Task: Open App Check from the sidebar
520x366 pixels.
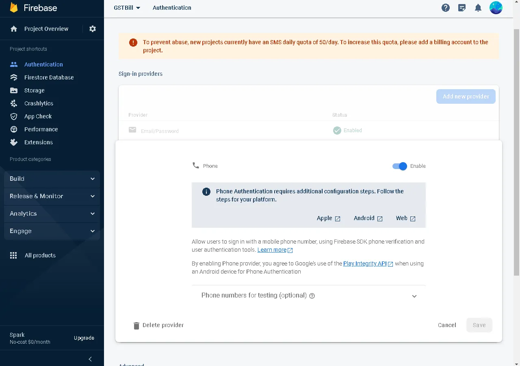Action: [38, 116]
